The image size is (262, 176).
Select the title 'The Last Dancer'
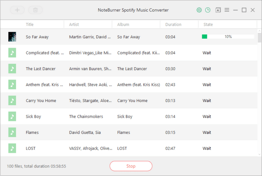coord(41,69)
